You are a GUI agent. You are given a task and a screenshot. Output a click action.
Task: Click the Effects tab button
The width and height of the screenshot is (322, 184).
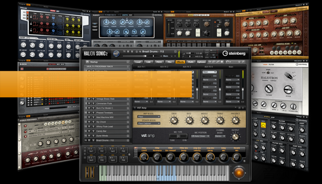[180, 62]
